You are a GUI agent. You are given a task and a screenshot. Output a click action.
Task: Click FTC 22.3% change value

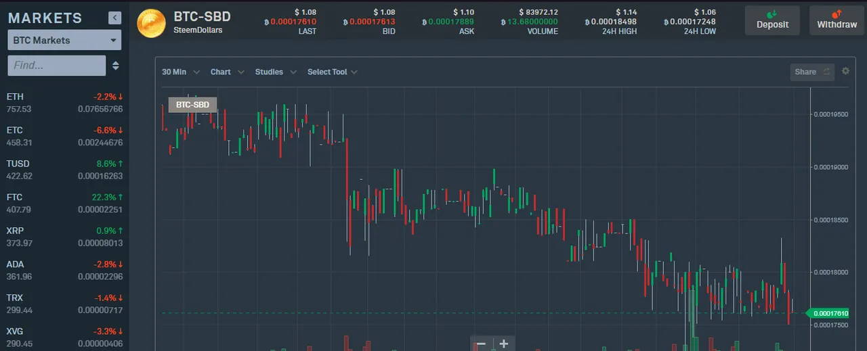pos(107,197)
